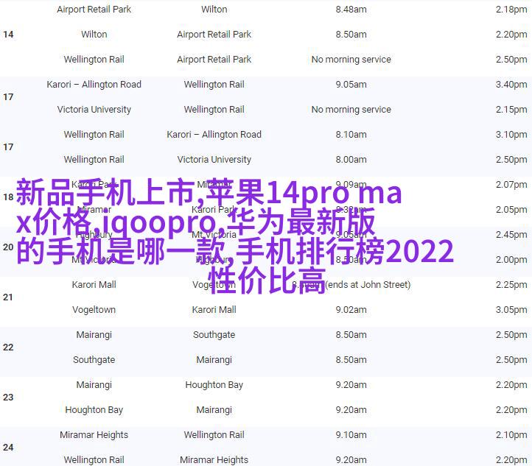
Task: Click route number 23
Action: [8, 398]
